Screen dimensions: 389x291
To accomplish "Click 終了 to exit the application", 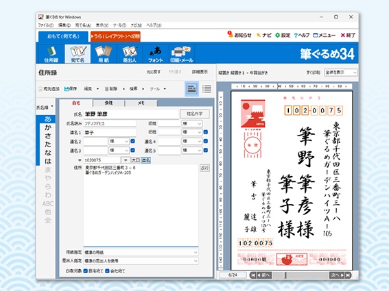I will coord(348,35).
